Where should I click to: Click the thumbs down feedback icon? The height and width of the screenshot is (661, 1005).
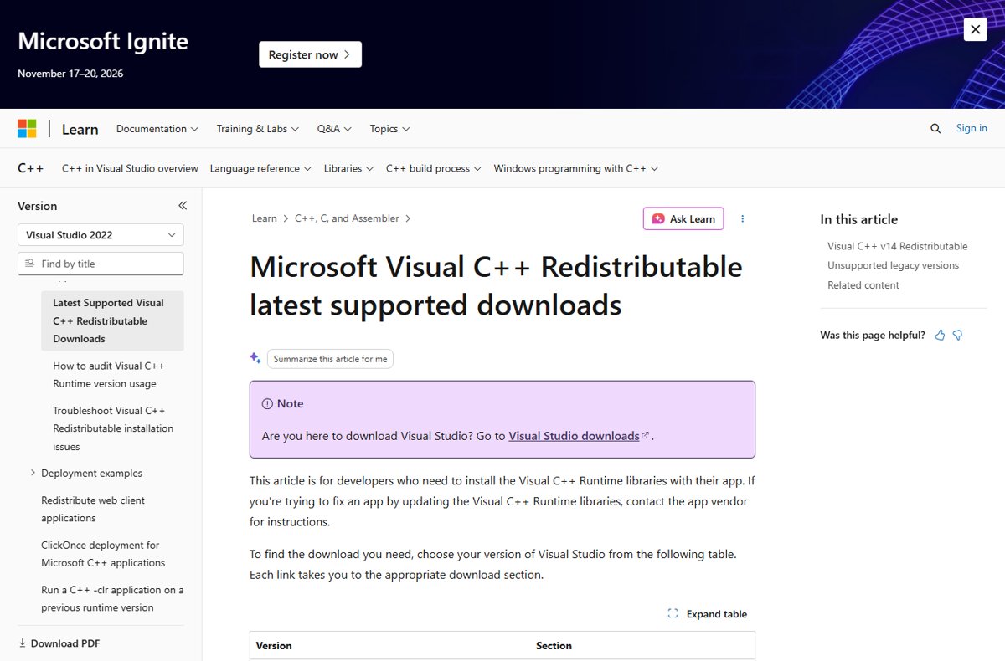point(957,335)
